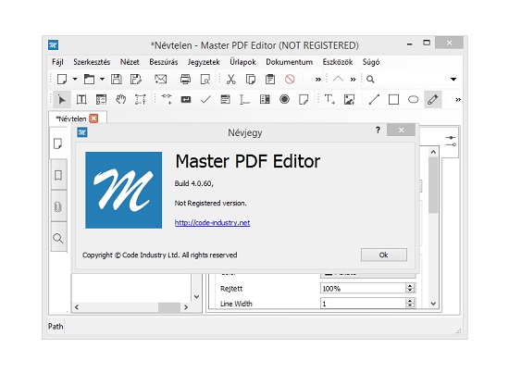Viewport: 509px width, 386px height.
Task: Toggle the properties panel sliders icon
Action: (x=451, y=142)
